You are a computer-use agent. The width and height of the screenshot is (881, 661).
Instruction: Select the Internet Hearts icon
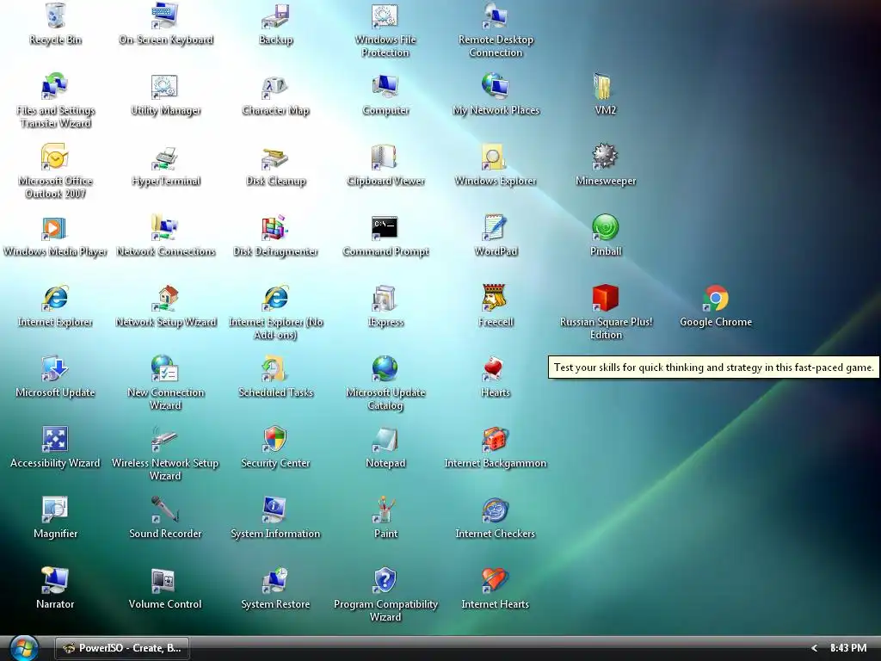coord(496,579)
